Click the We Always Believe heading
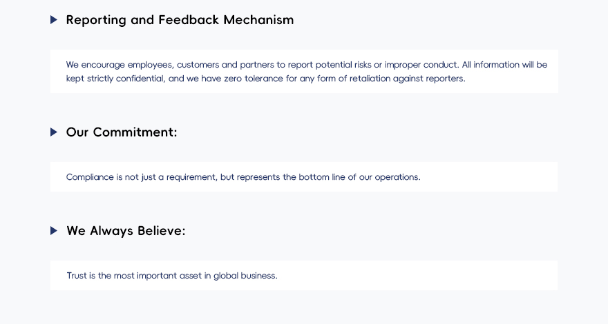 [126, 231]
